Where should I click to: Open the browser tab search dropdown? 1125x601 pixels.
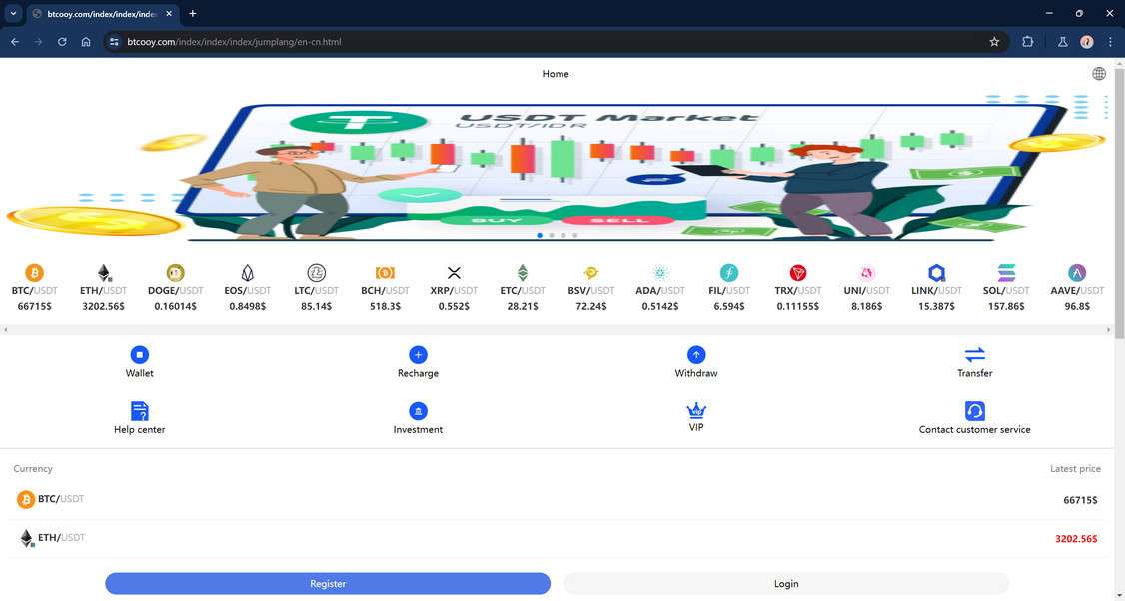pyautogui.click(x=13, y=13)
